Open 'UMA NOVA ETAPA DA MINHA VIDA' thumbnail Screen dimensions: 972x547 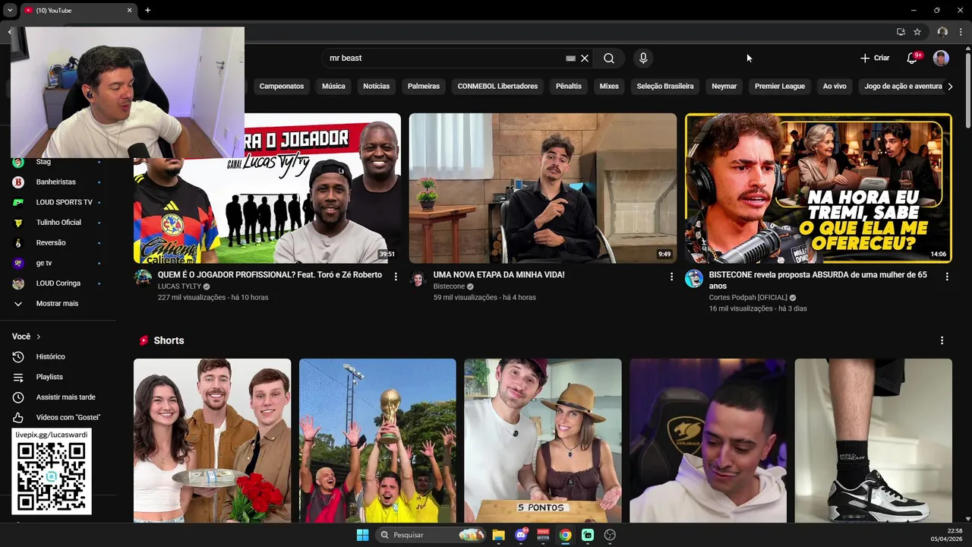click(x=543, y=188)
